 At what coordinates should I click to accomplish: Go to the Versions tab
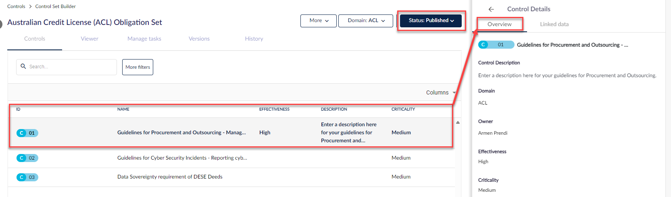[x=199, y=39]
